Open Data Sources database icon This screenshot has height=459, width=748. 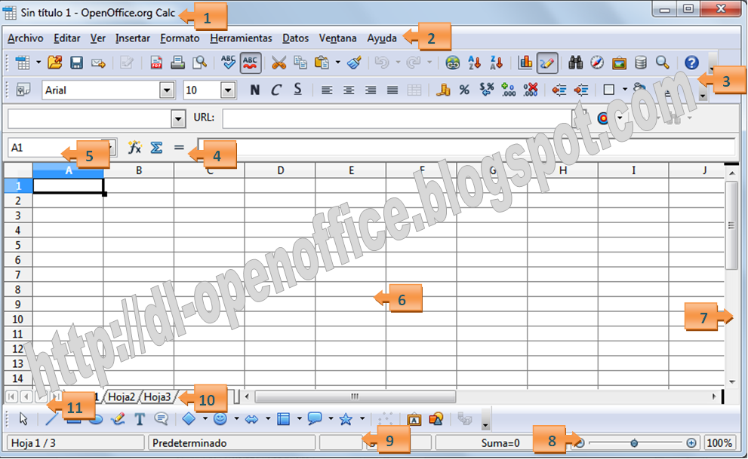(641, 63)
